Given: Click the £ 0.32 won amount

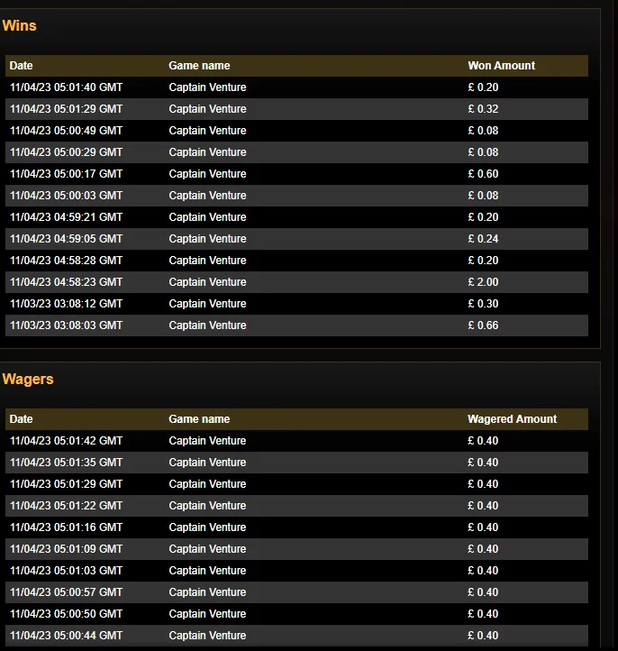Looking at the screenshot, I should (483, 109).
